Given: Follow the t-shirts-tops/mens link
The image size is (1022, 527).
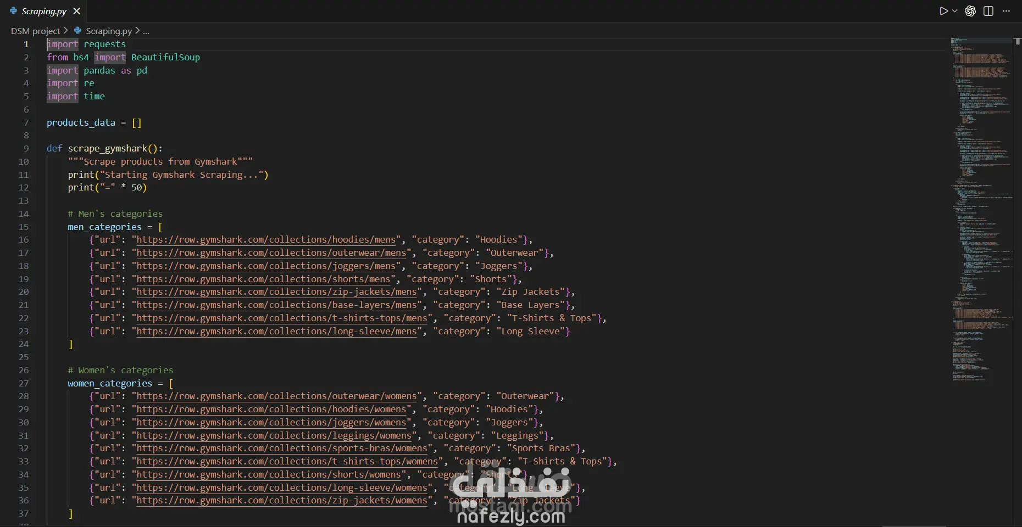Looking at the screenshot, I should pyautogui.click(x=282, y=318).
